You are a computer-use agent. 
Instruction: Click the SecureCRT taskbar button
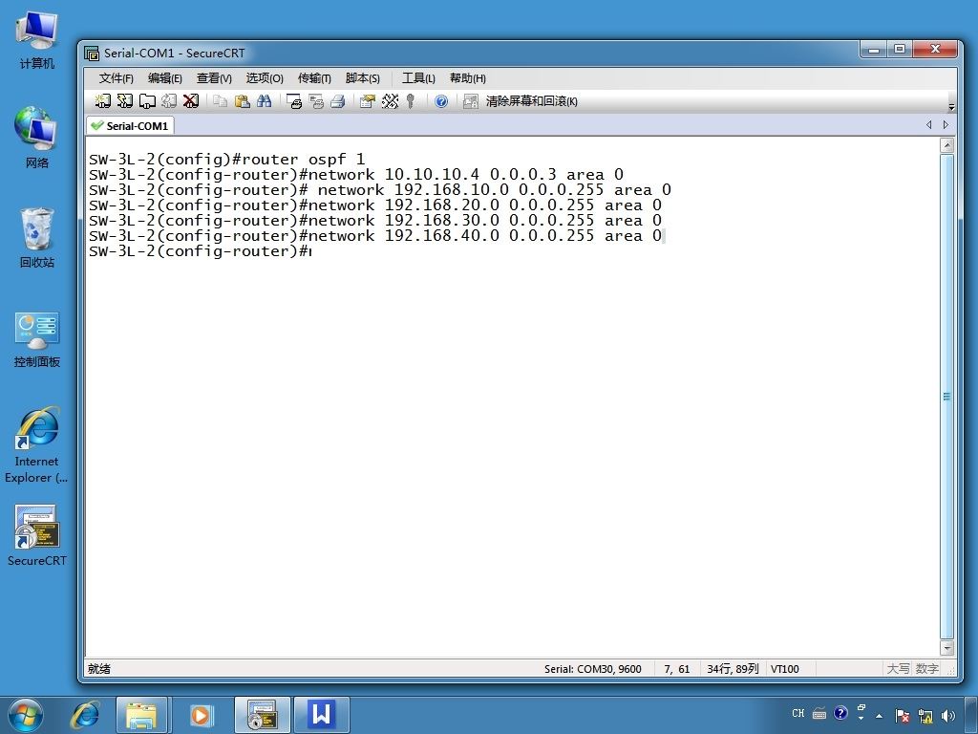click(x=262, y=715)
